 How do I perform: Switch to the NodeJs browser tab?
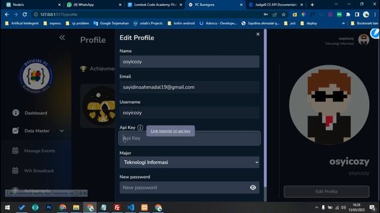click(x=33, y=5)
